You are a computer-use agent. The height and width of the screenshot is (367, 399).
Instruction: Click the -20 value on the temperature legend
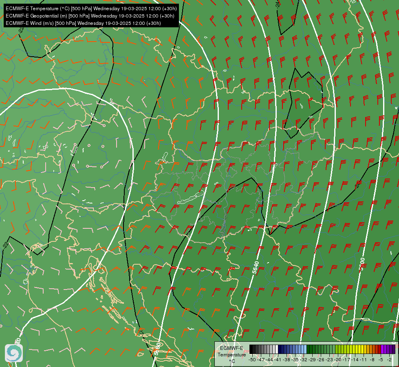[338, 360]
